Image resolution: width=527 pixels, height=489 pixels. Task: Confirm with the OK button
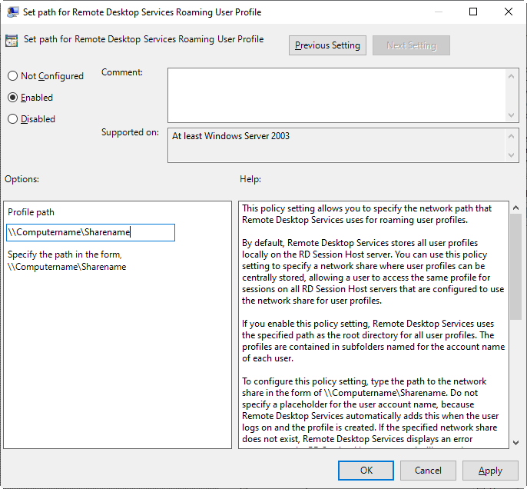pyautogui.click(x=366, y=471)
